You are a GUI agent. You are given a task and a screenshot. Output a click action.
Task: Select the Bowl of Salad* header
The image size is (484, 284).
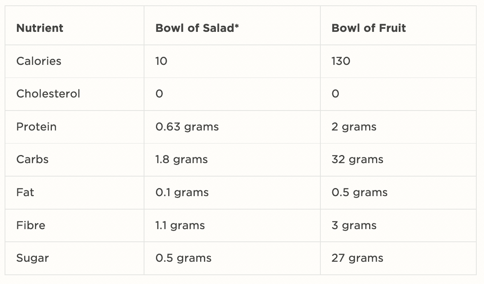pos(197,28)
